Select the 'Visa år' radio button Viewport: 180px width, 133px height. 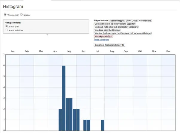coord(21,14)
